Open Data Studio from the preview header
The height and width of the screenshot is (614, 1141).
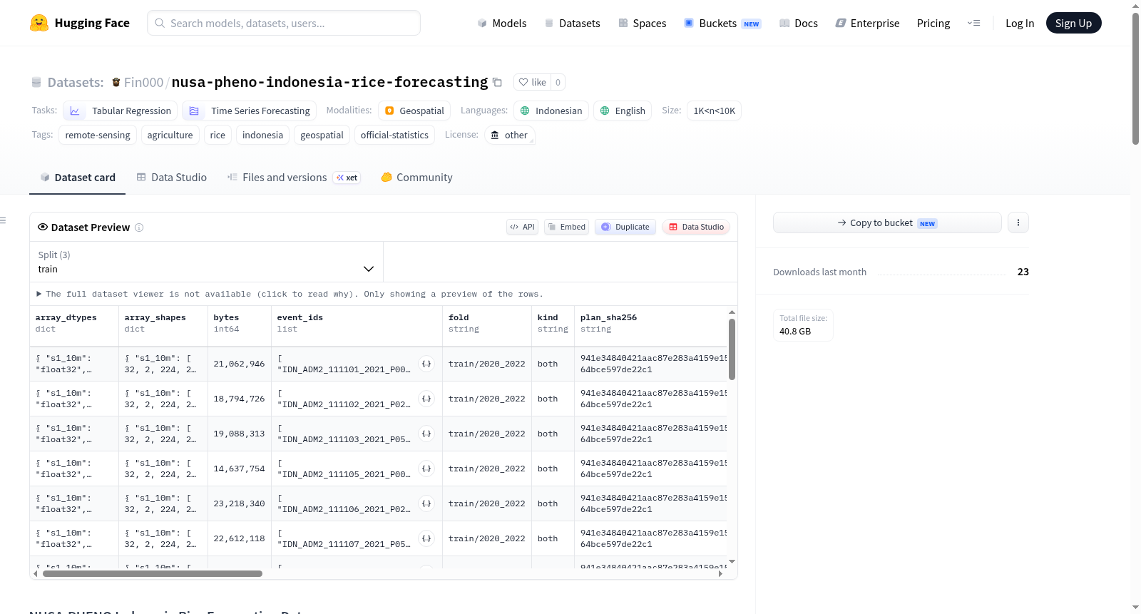[x=696, y=227]
